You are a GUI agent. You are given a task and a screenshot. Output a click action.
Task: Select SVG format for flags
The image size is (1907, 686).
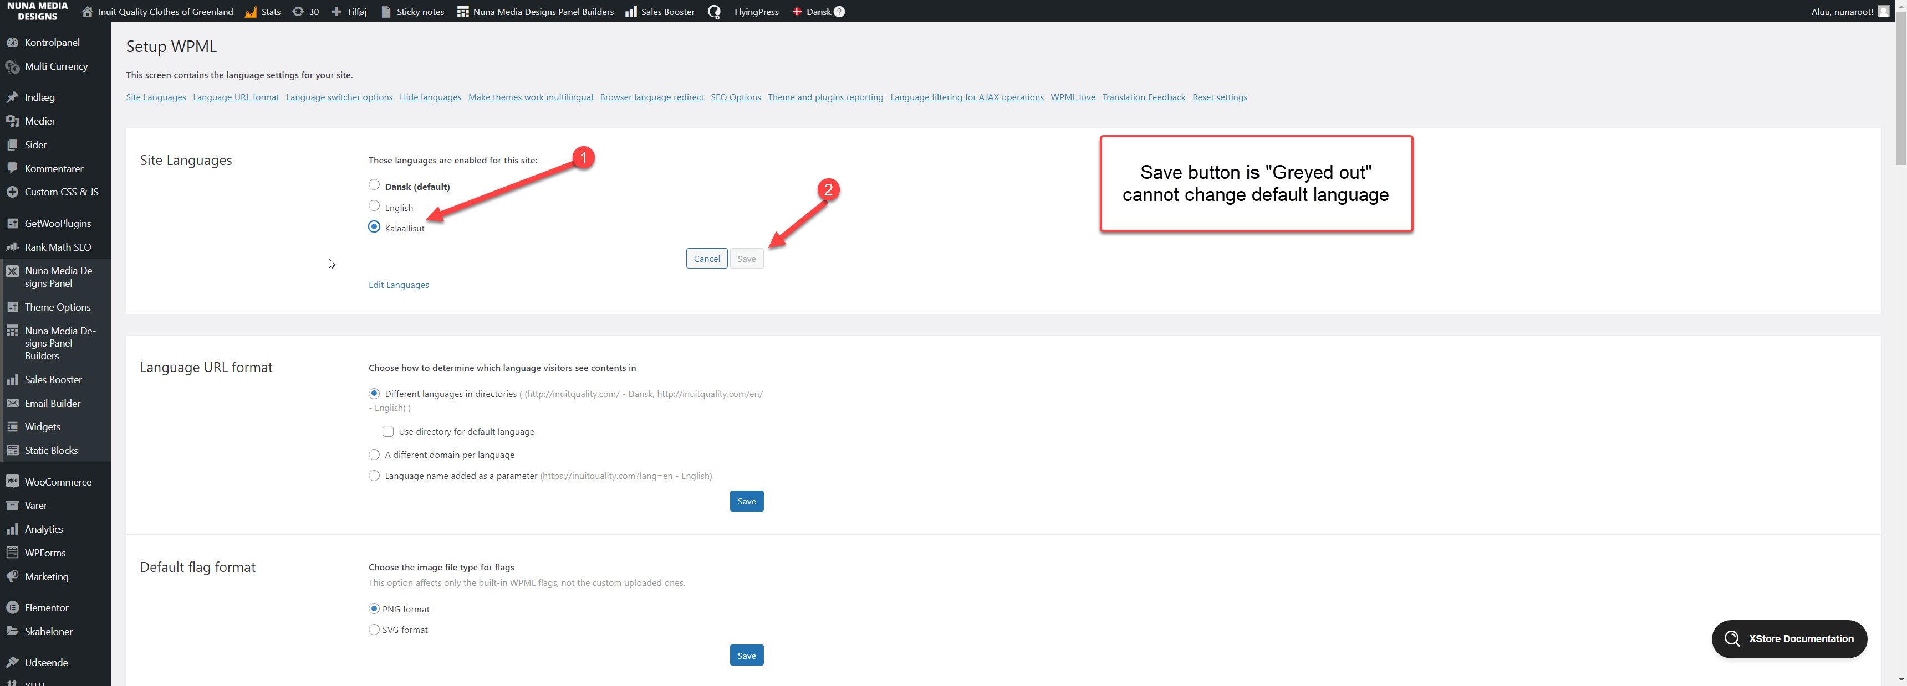[374, 629]
